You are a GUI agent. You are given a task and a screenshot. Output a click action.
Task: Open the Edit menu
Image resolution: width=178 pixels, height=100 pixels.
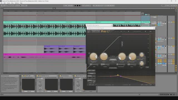[x=4, y=3]
